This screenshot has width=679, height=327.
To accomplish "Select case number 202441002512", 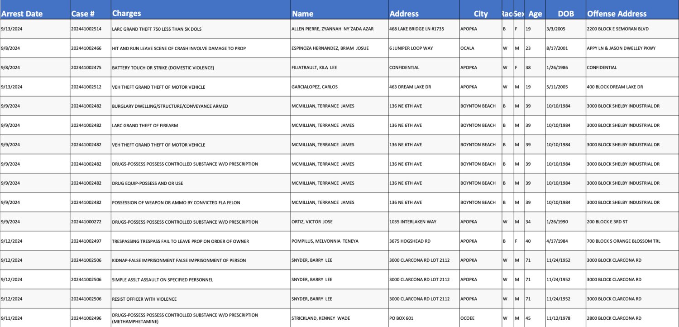I will [x=91, y=87].
